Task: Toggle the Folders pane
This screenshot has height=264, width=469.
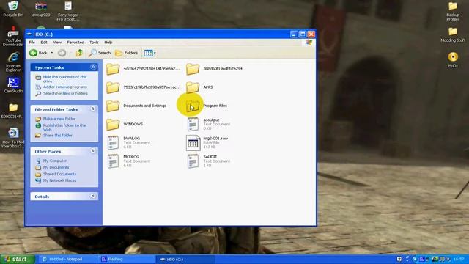Action: [x=127, y=53]
